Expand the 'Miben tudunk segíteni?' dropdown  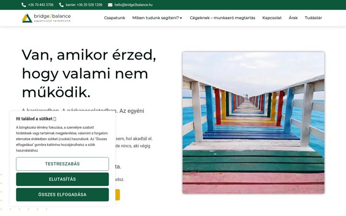coord(157,18)
